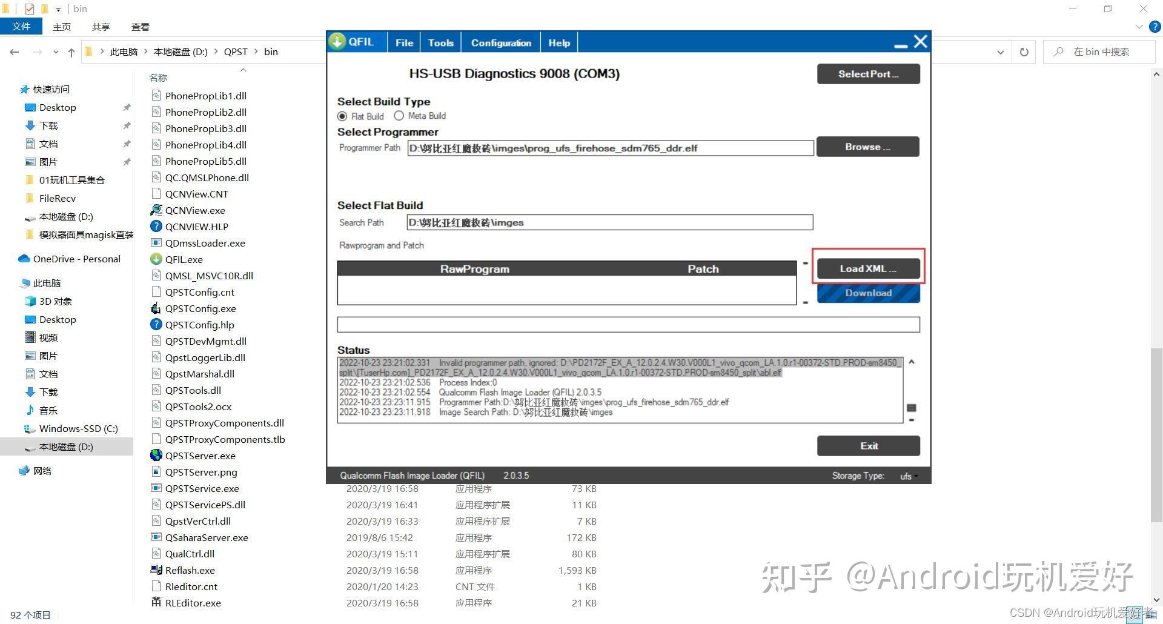The width and height of the screenshot is (1163, 624).
Task: Click the QPSTServer.exe globe icon
Action: (x=156, y=456)
